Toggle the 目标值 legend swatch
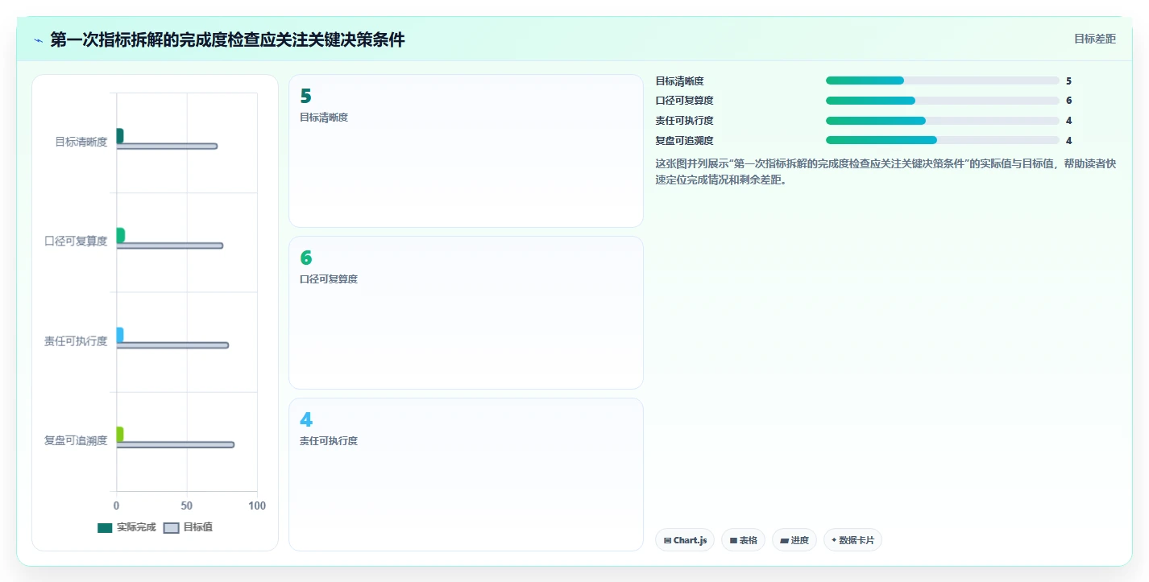Image resolution: width=1149 pixels, height=582 pixels. tap(171, 527)
